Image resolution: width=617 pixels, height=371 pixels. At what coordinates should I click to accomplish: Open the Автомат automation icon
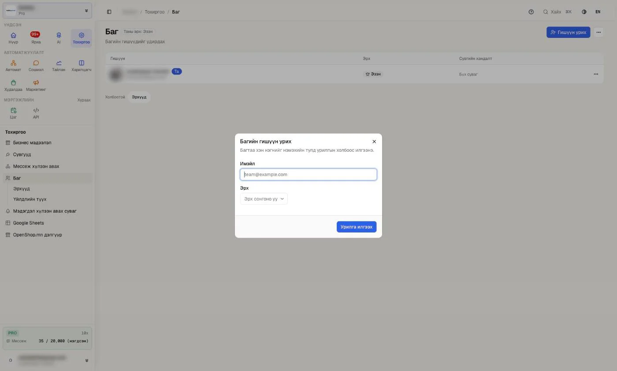pos(13,66)
